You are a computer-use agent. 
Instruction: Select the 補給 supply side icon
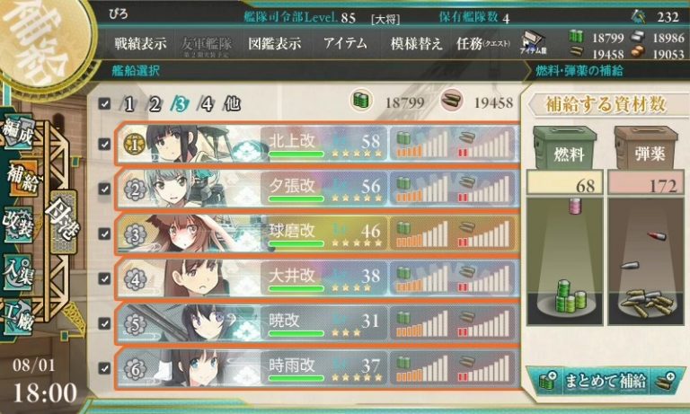[x=21, y=178]
